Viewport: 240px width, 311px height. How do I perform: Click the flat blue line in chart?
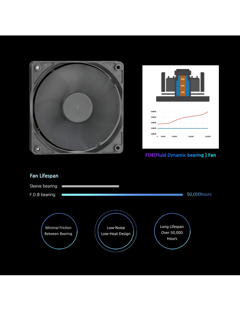pyautogui.click(x=182, y=128)
